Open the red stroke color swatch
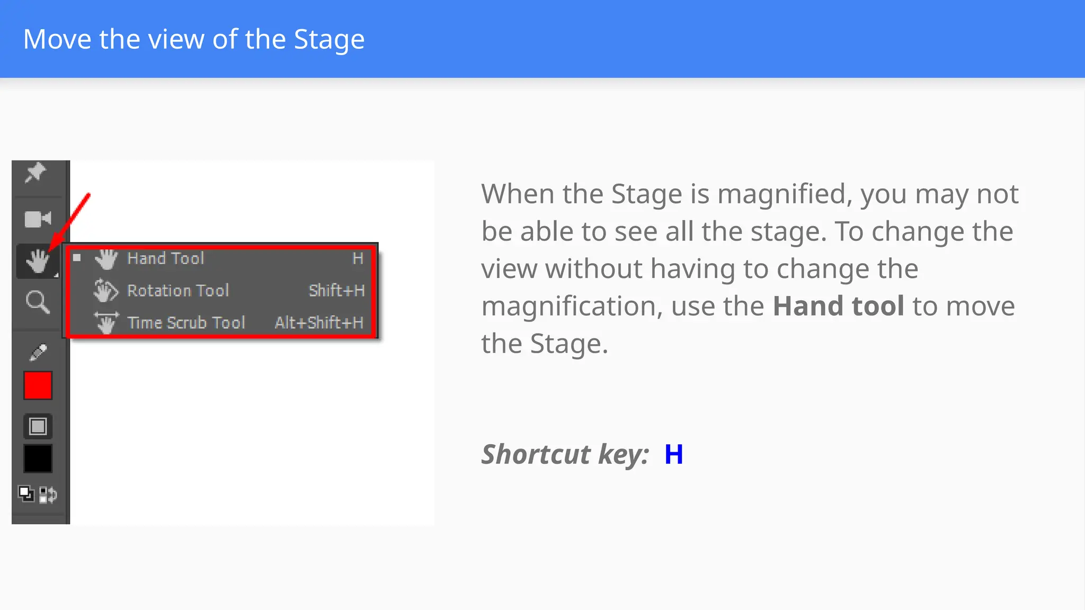 (38, 385)
